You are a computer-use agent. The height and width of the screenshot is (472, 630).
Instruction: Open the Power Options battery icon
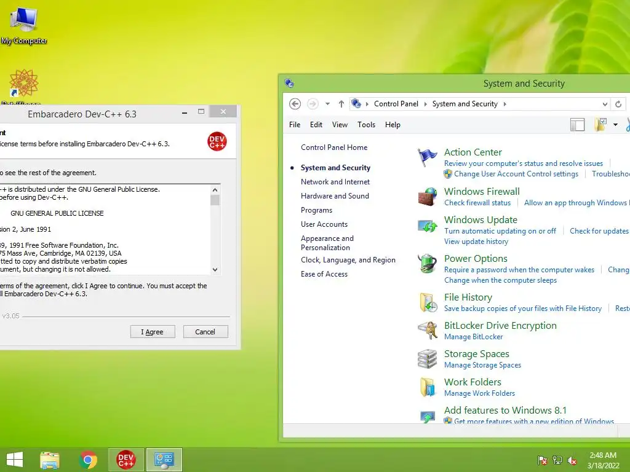427,264
